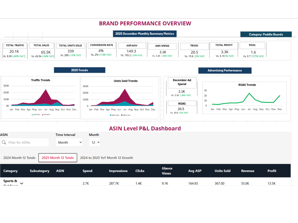
Task: Open the Time Interval Month dropdown
Action: (69, 142)
